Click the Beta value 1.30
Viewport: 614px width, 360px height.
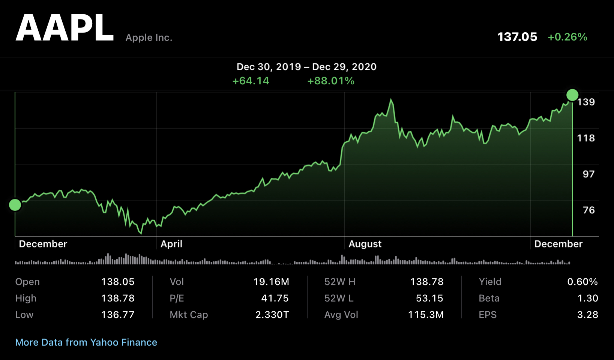coord(588,298)
